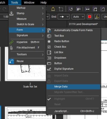Image resolution: width=107 pixels, height=119 pixels.
Task: Click the Digital Signature pen icon
Action: [x=49, y=69]
